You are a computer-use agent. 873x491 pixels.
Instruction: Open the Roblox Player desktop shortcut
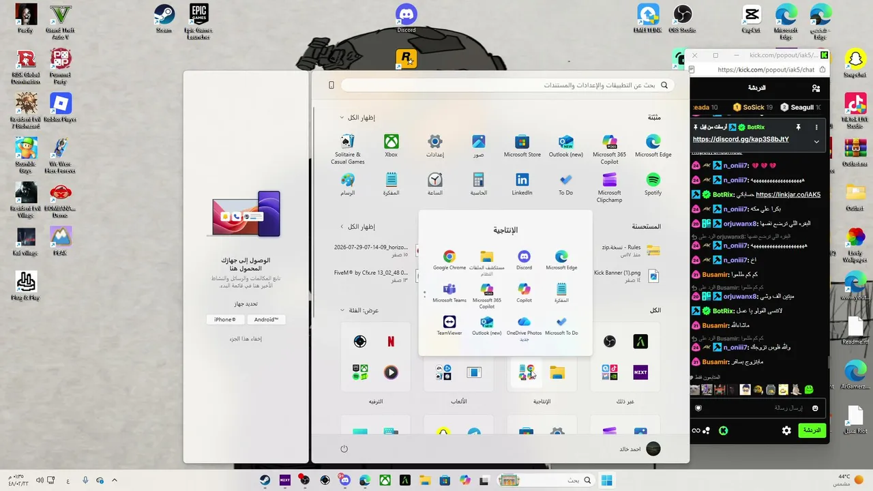click(61, 108)
